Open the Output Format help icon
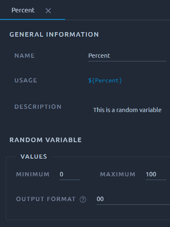This screenshot has height=227, width=170. pyautogui.click(x=83, y=199)
